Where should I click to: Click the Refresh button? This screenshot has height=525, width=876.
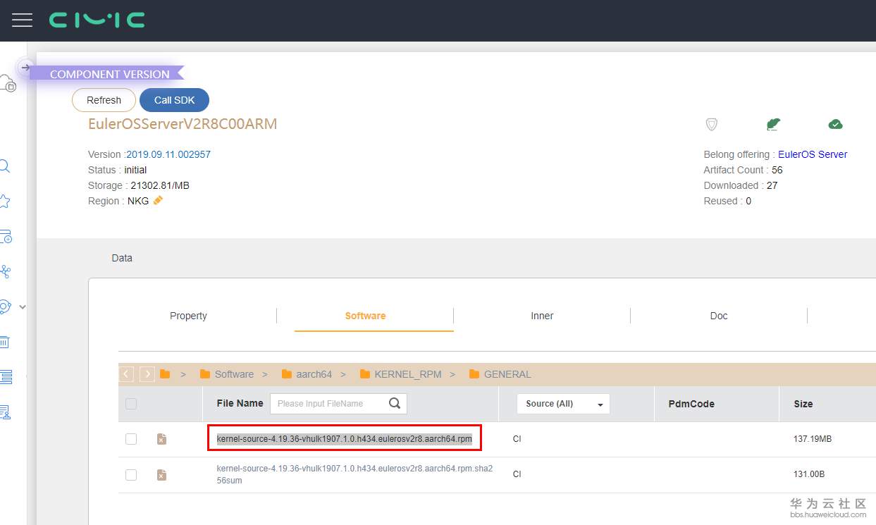[x=104, y=100]
